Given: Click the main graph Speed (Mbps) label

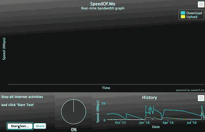Looking at the screenshot, I should pos(4,49).
